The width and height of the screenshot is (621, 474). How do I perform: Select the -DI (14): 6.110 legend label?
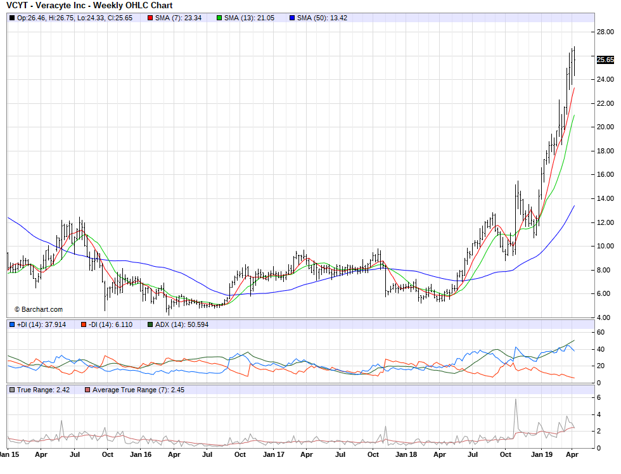110,324
